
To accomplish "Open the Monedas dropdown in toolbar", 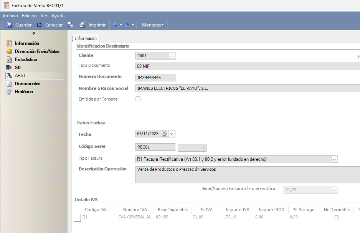I will 152,25.
